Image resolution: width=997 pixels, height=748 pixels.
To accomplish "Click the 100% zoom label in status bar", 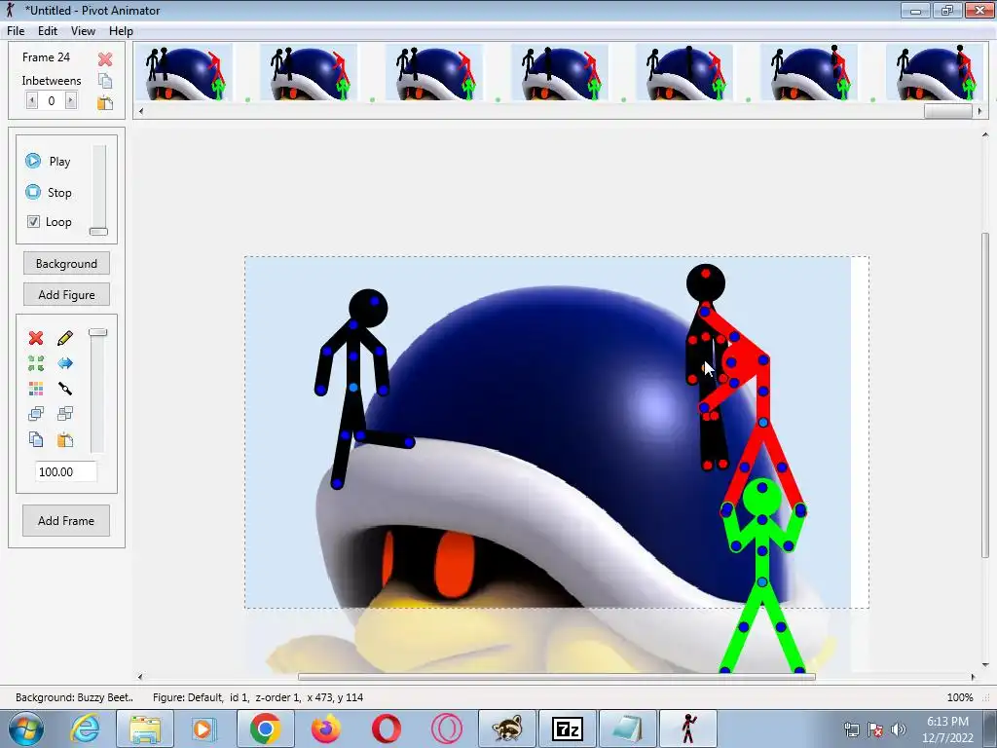I will tap(959, 697).
